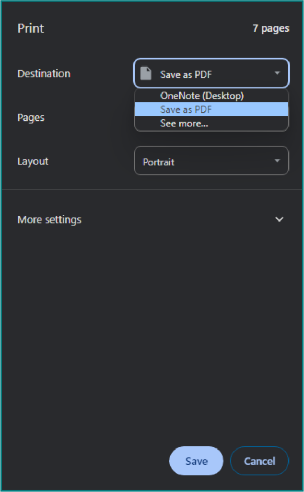
Task: Expand the Layout dropdown
Action: pos(277,161)
